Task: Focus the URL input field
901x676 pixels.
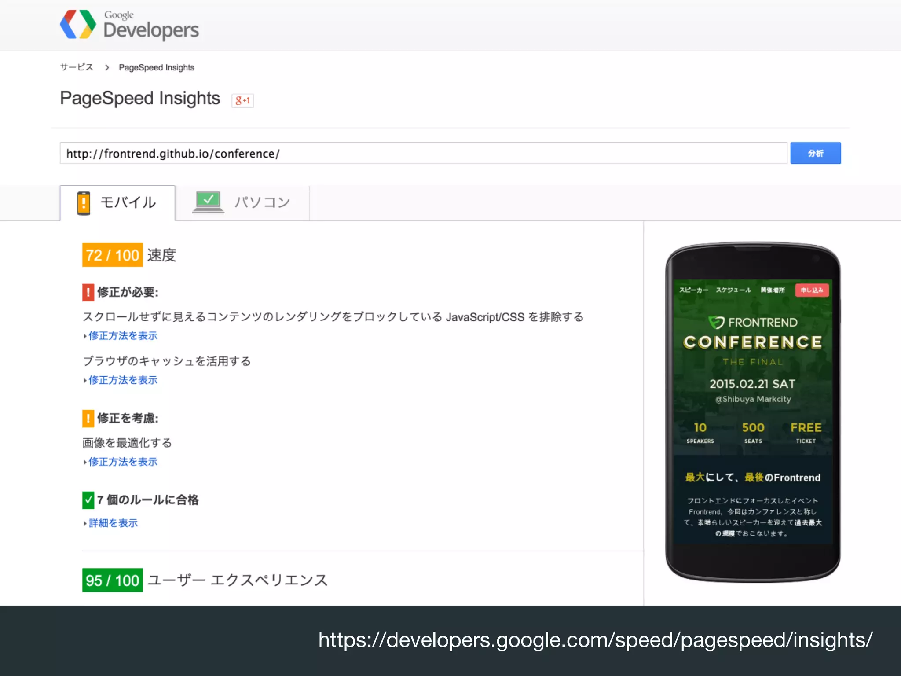Action: pos(423,153)
